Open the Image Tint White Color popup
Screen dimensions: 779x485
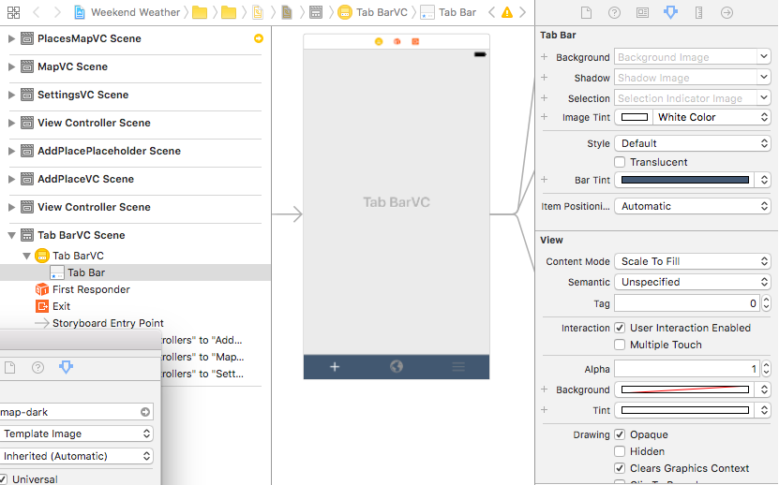click(x=712, y=117)
